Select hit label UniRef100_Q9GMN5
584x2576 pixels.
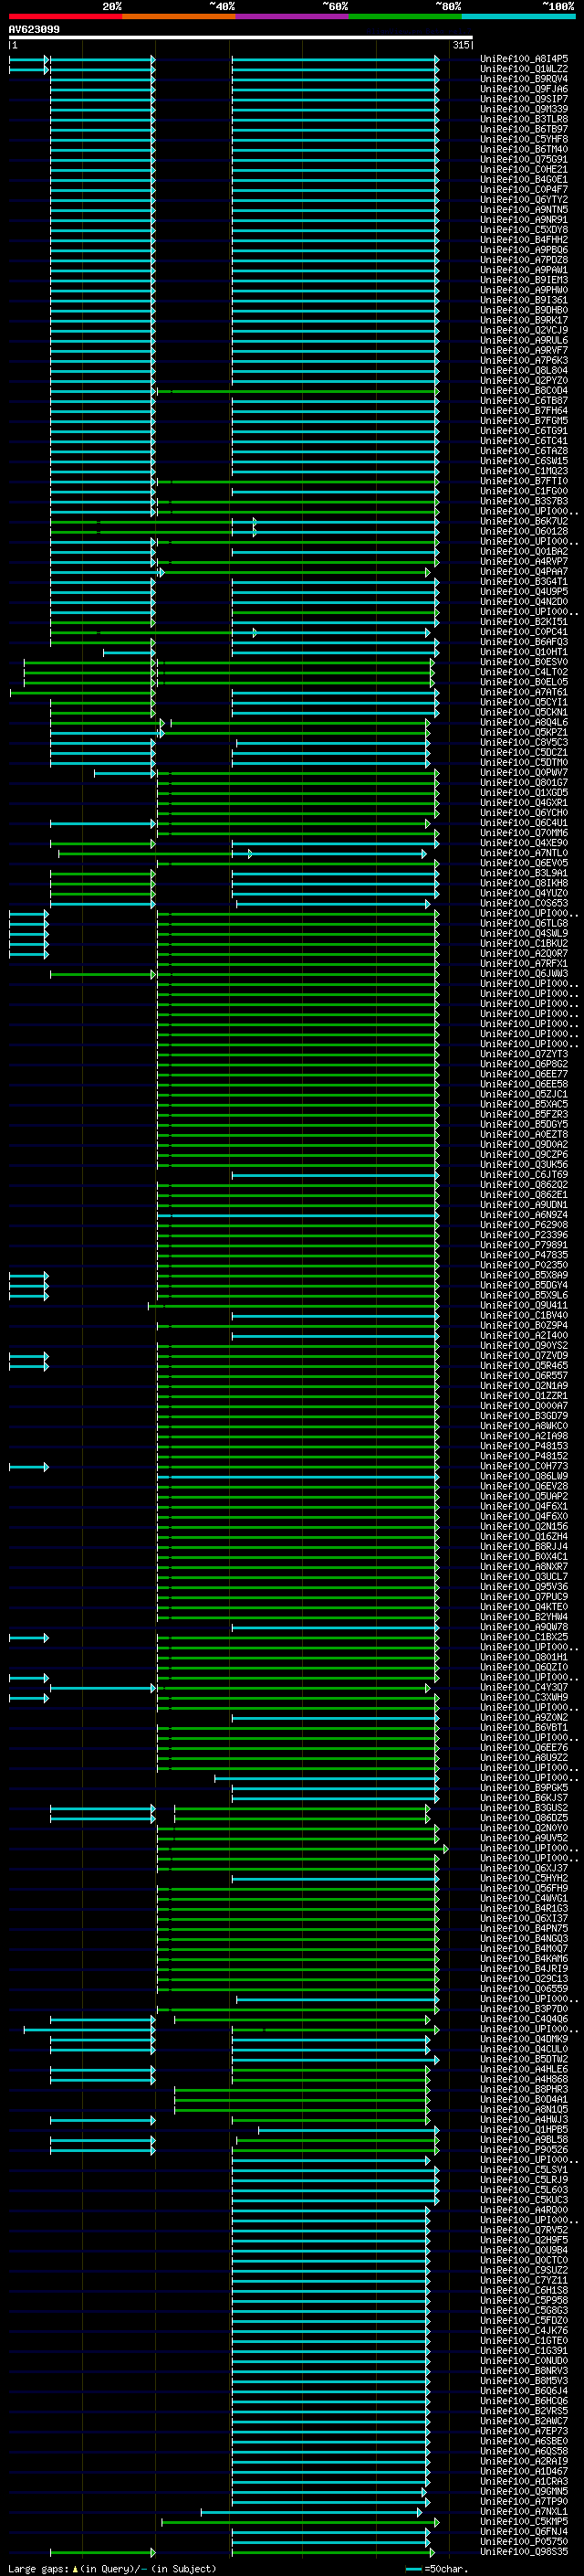524,2491
